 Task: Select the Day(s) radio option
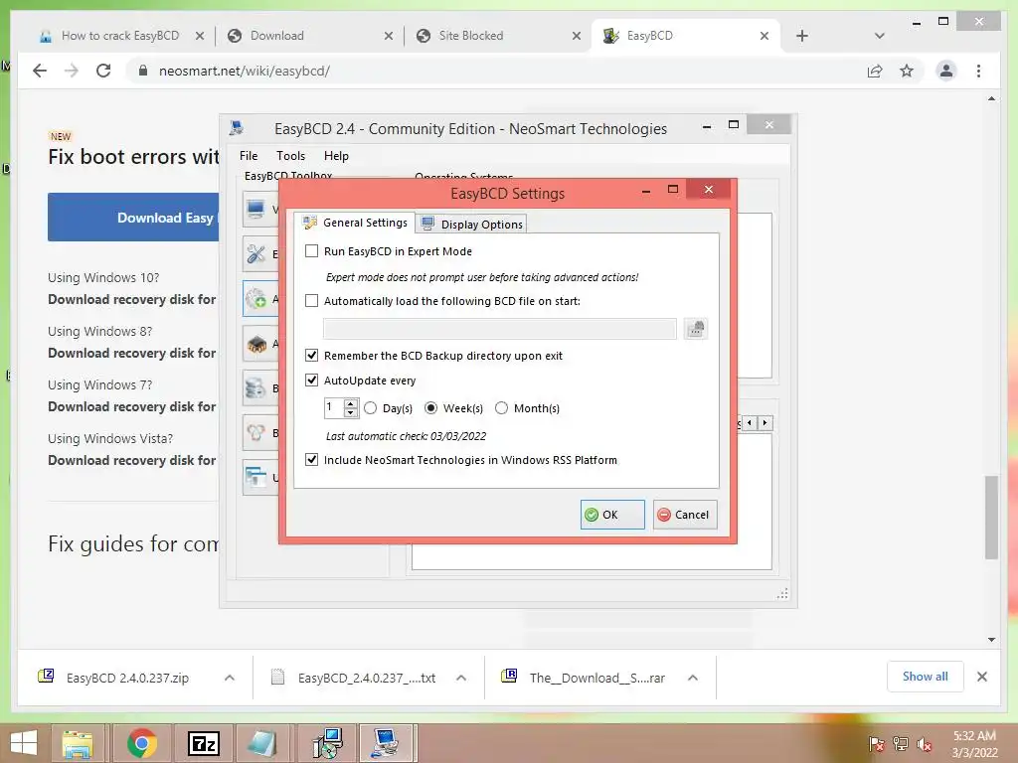370,408
